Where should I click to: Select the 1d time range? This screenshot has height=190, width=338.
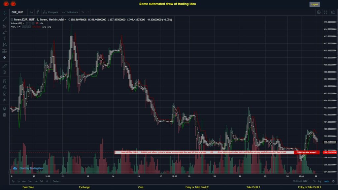[47, 181]
